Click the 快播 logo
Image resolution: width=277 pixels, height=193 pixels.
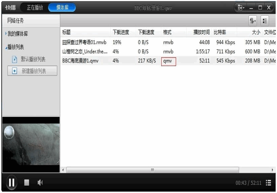point(10,8)
